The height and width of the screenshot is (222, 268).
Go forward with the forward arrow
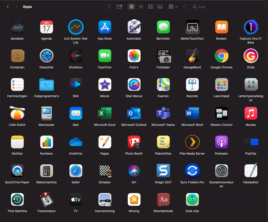(x=16, y=7)
